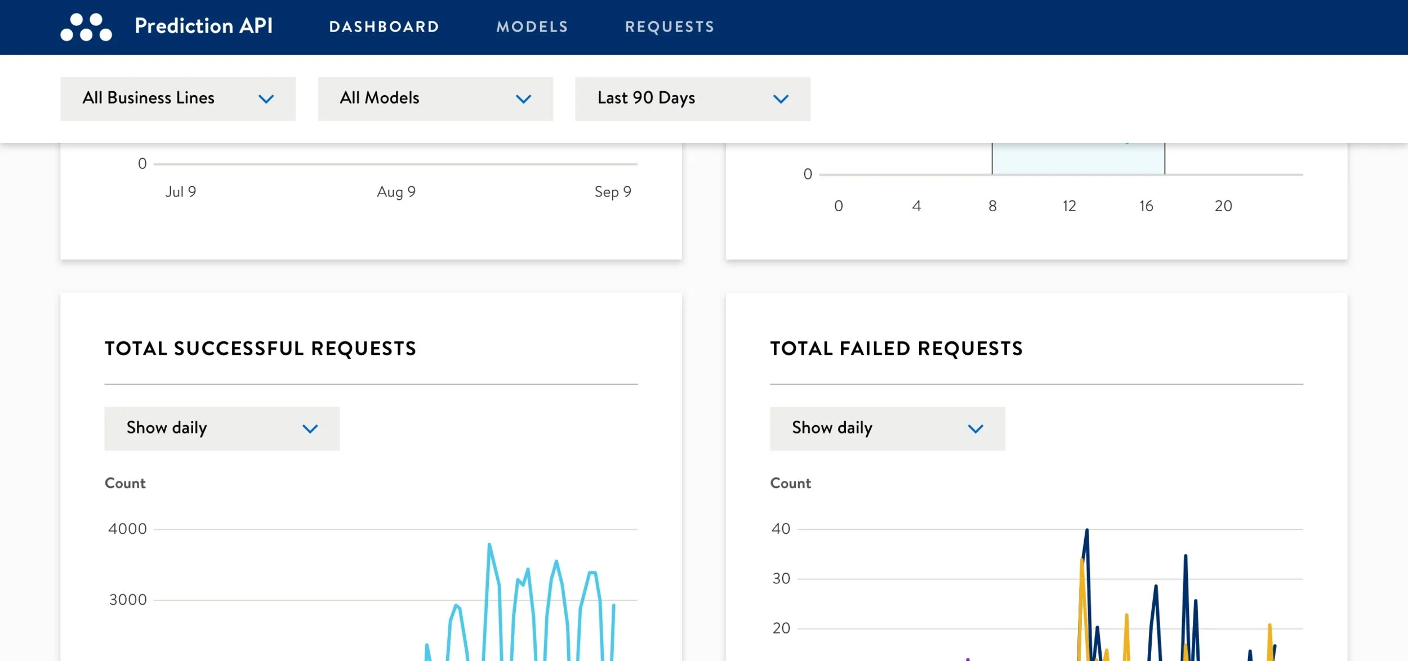
Task: Click chevron on failed requests Show daily
Action: 975,428
